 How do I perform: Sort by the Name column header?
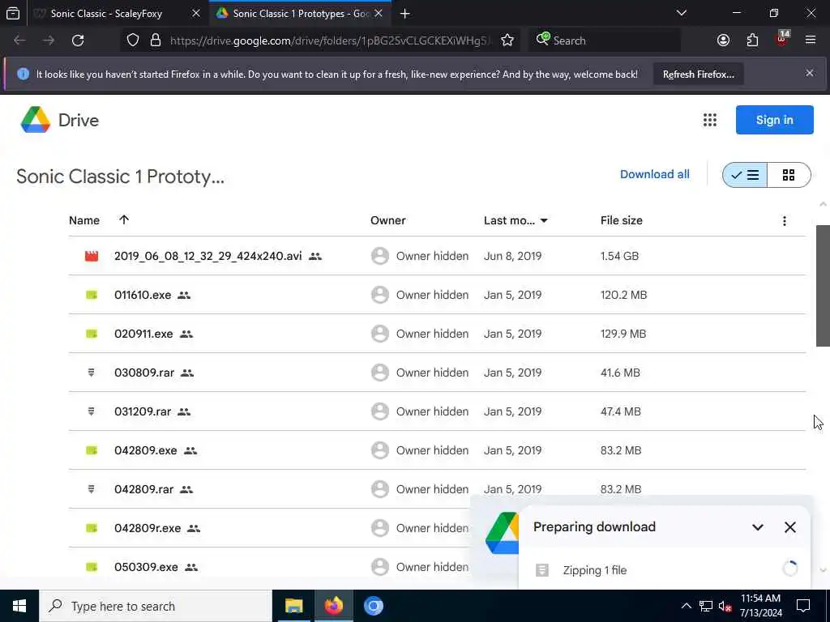pos(84,220)
